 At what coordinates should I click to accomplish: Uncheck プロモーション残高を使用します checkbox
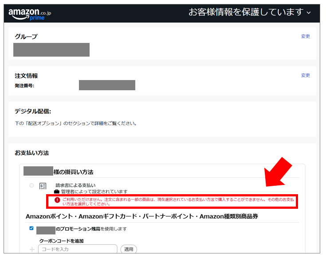(x=31, y=228)
